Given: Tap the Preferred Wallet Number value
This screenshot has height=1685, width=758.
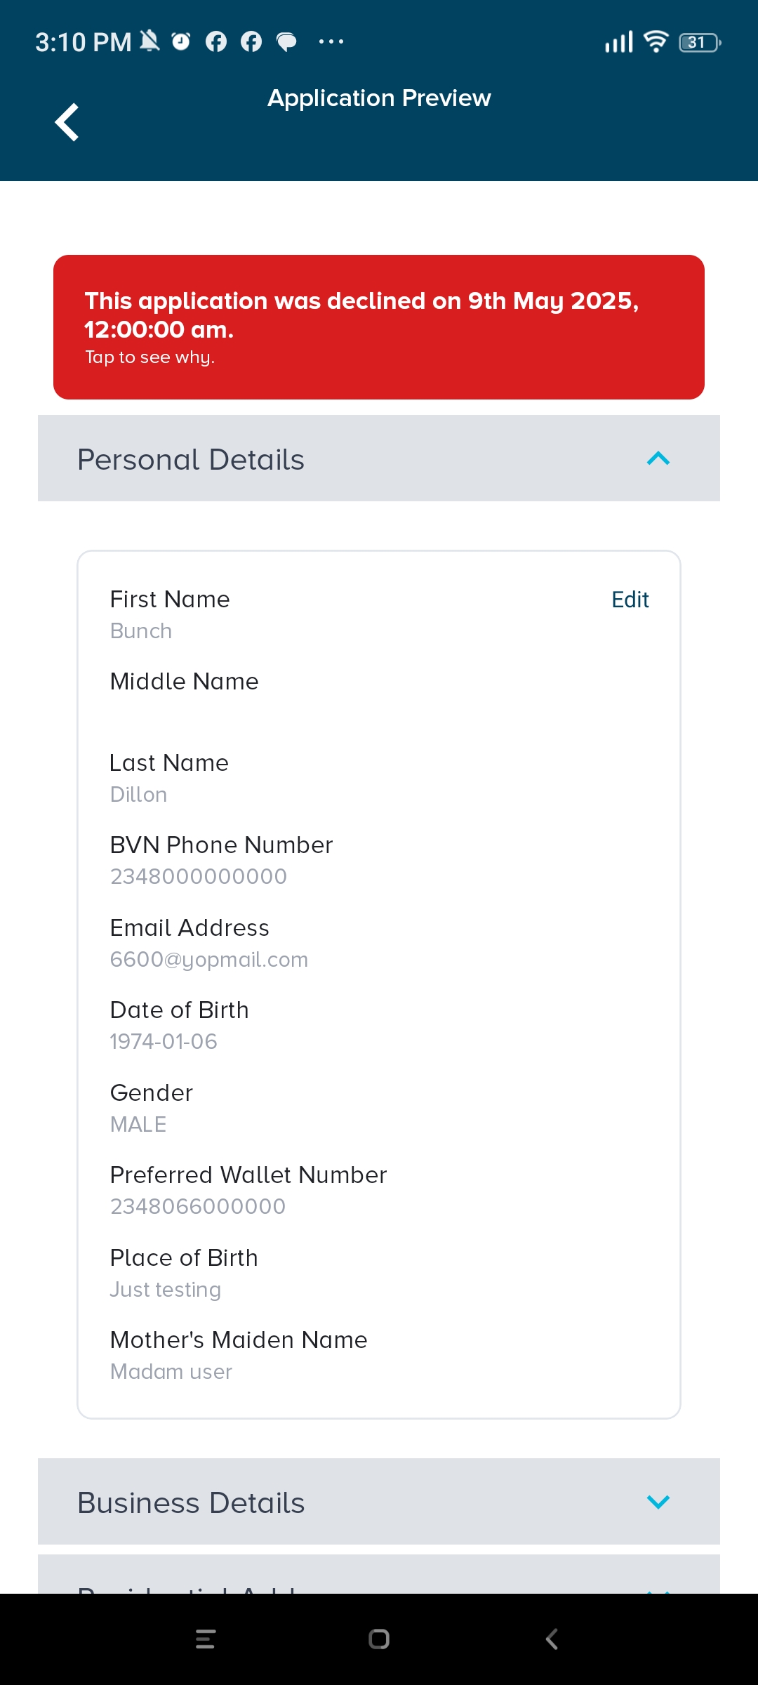Looking at the screenshot, I should tap(198, 1207).
